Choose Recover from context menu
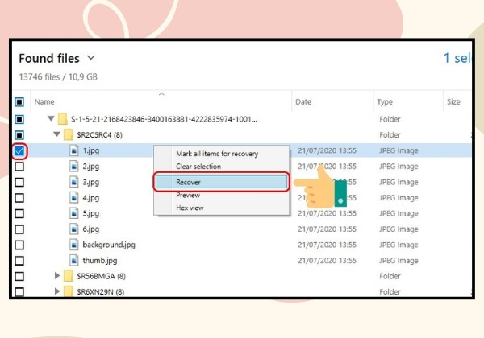 point(222,182)
